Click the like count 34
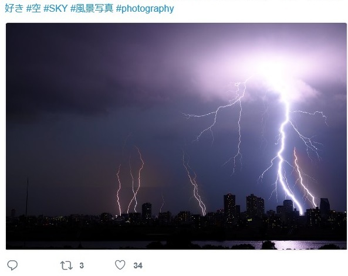Image resolution: width=348 pixels, height=276 pixels. coord(138,265)
